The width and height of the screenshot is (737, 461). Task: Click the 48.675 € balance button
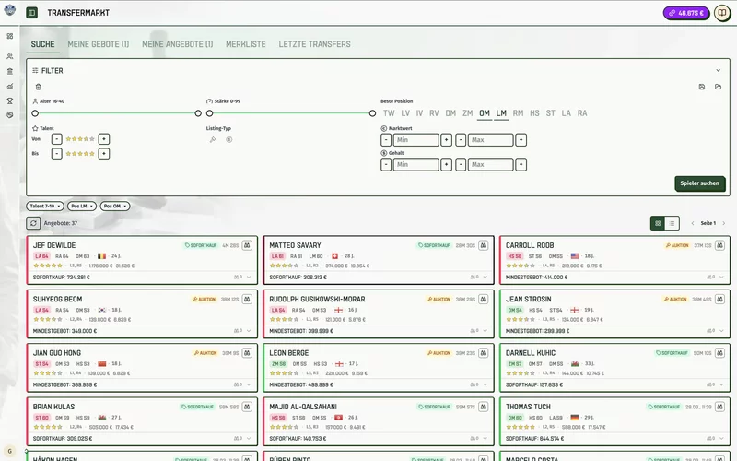click(684, 13)
